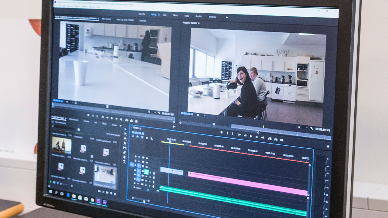
Task: Switch to the Graphics workspace
Action: point(199,16)
